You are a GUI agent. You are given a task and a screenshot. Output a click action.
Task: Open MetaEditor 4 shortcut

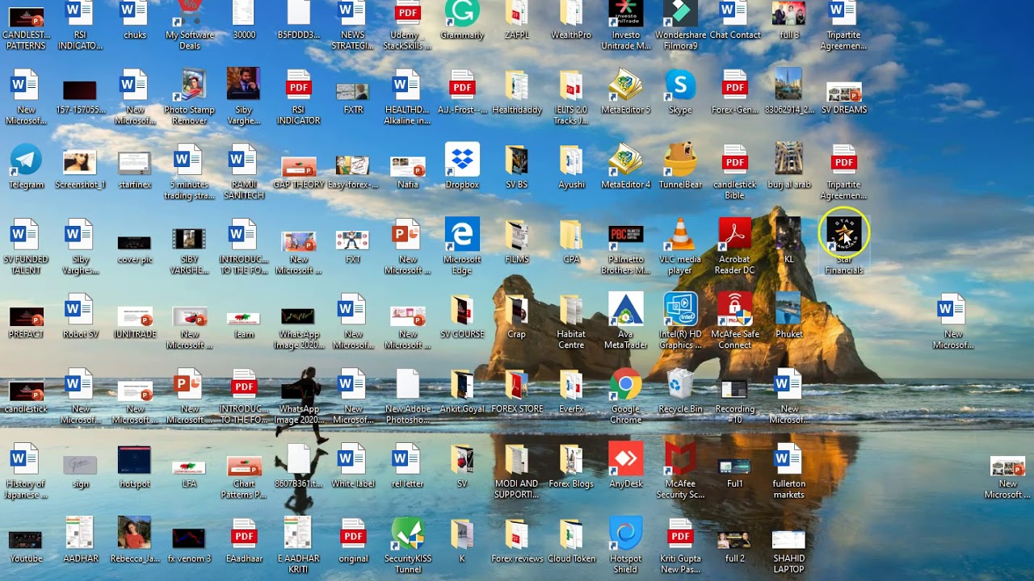pos(625,166)
